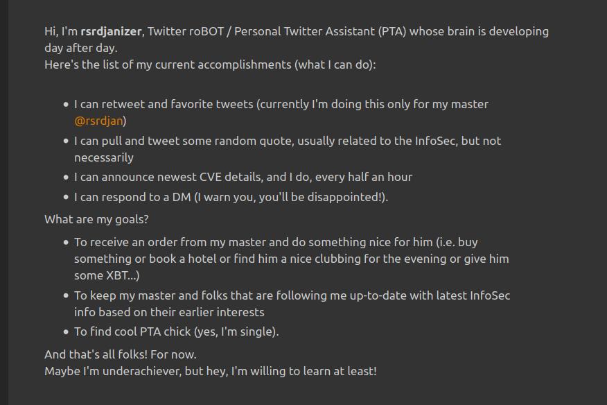The image size is (607, 405).
Task: Select the 'To receive an order' bullet text
Action: click(x=275, y=242)
